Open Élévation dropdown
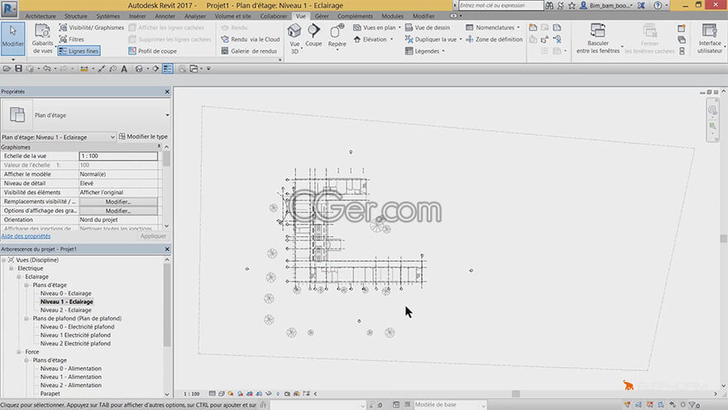 click(374, 40)
